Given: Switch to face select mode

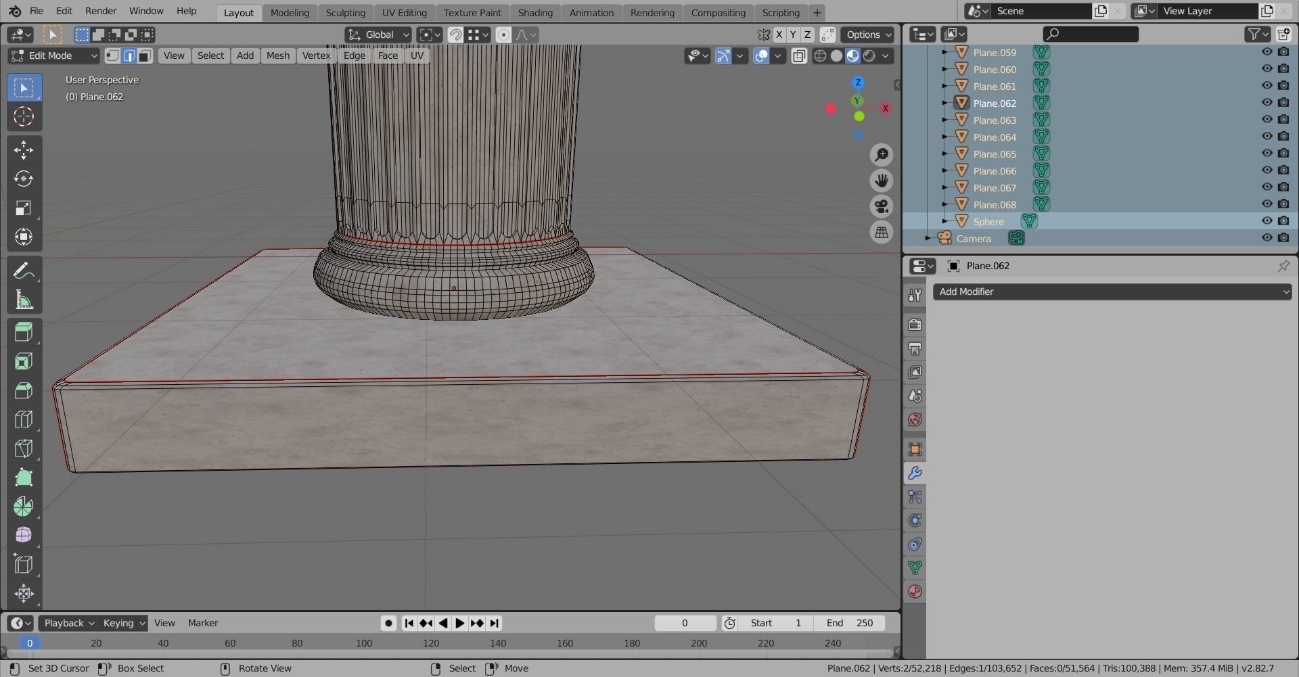Looking at the screenshot, I should [145, 55].
